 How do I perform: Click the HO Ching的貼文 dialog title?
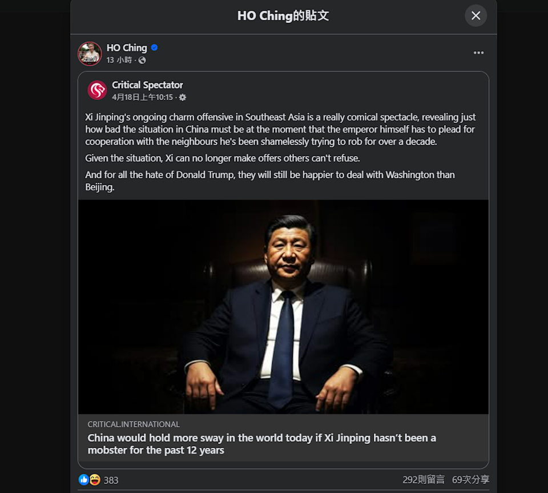283,15
